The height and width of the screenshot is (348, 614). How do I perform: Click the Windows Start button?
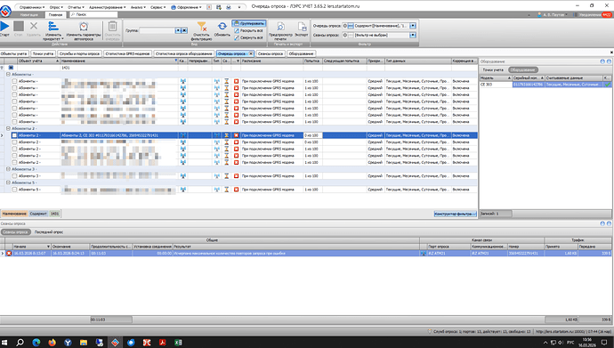click(x=5, y=343)
